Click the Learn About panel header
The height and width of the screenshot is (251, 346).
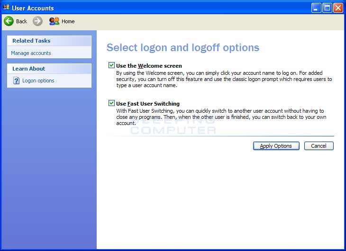coord(49,69)
